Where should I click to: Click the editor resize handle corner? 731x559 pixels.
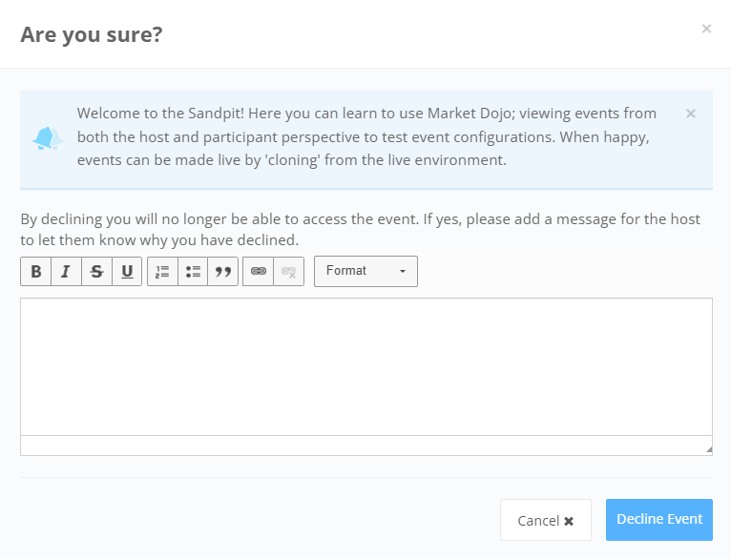pos(709,449)
